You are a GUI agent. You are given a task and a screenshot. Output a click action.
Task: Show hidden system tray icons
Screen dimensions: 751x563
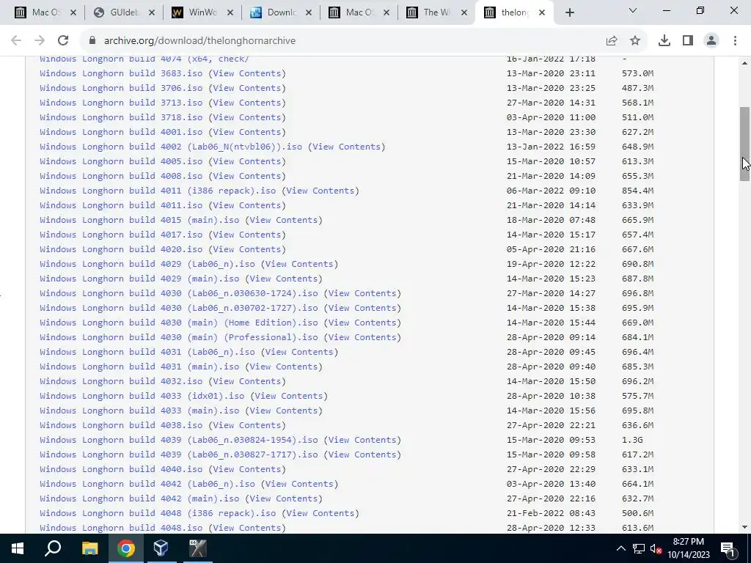pyautogui.click(x=620, y=548)
